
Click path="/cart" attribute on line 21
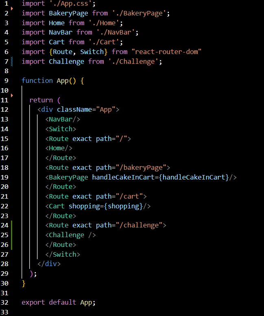pos(120,197)
